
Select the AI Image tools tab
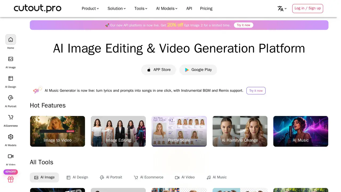coord(44,177)
